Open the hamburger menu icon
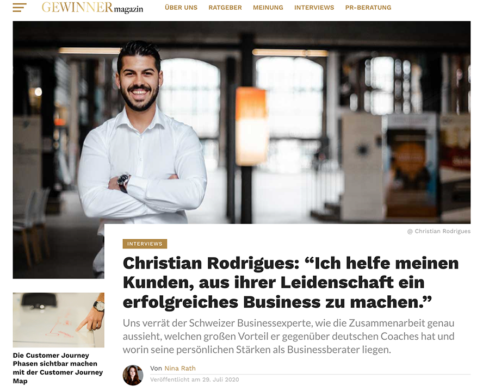The height and width of the screenshot is (392, 489). pos(20,8)
